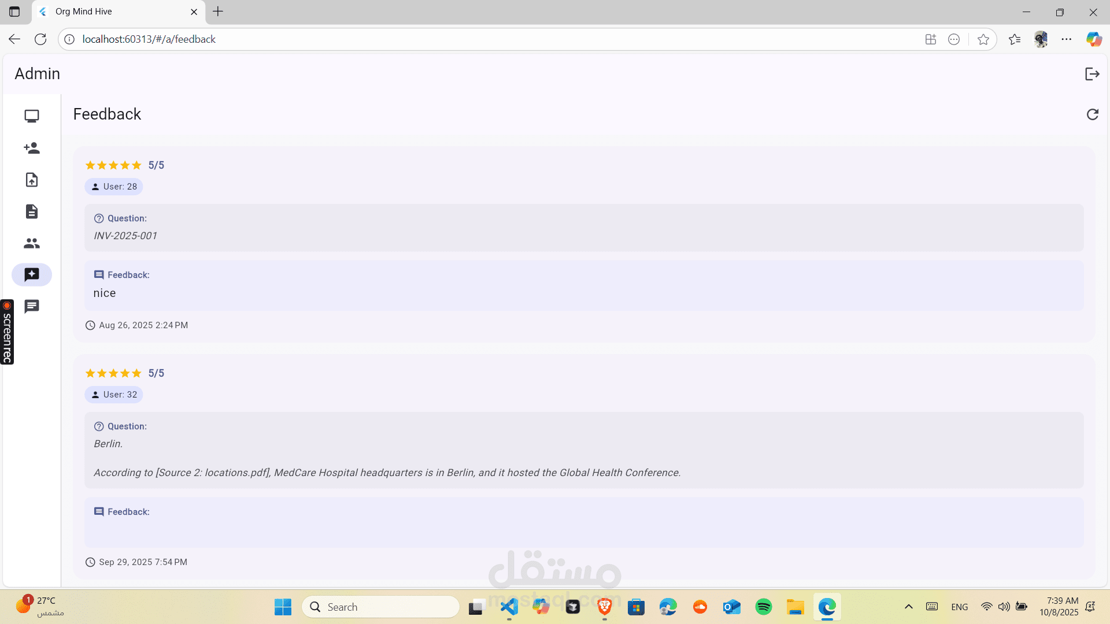Open Spotify from the taskbar
Viewport: 1110px width, 624px height.
click(763, 607)
